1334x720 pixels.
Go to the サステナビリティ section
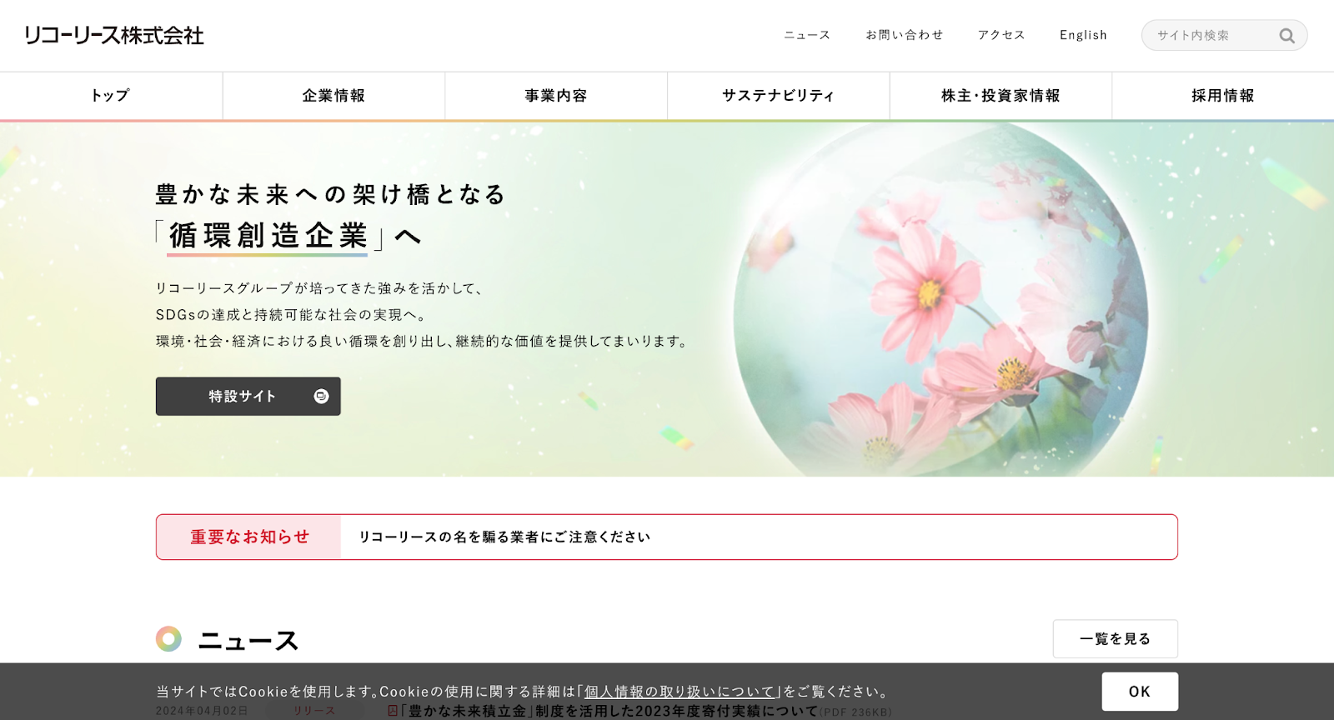pos(778,96)
